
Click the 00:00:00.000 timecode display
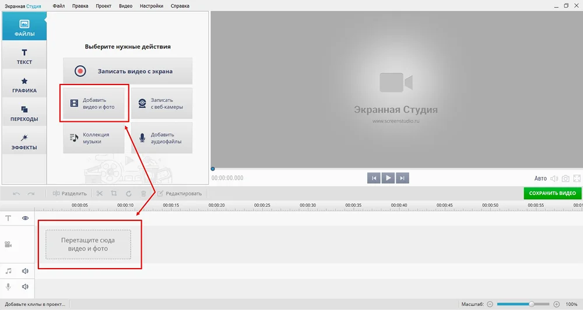point(227,178)
